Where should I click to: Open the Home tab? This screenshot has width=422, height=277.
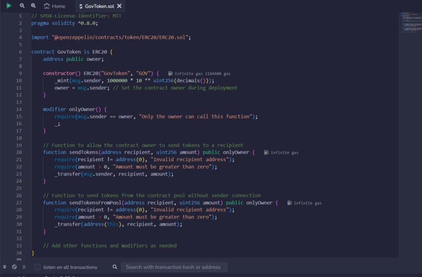pyautogui.click(x=54, y=6)
